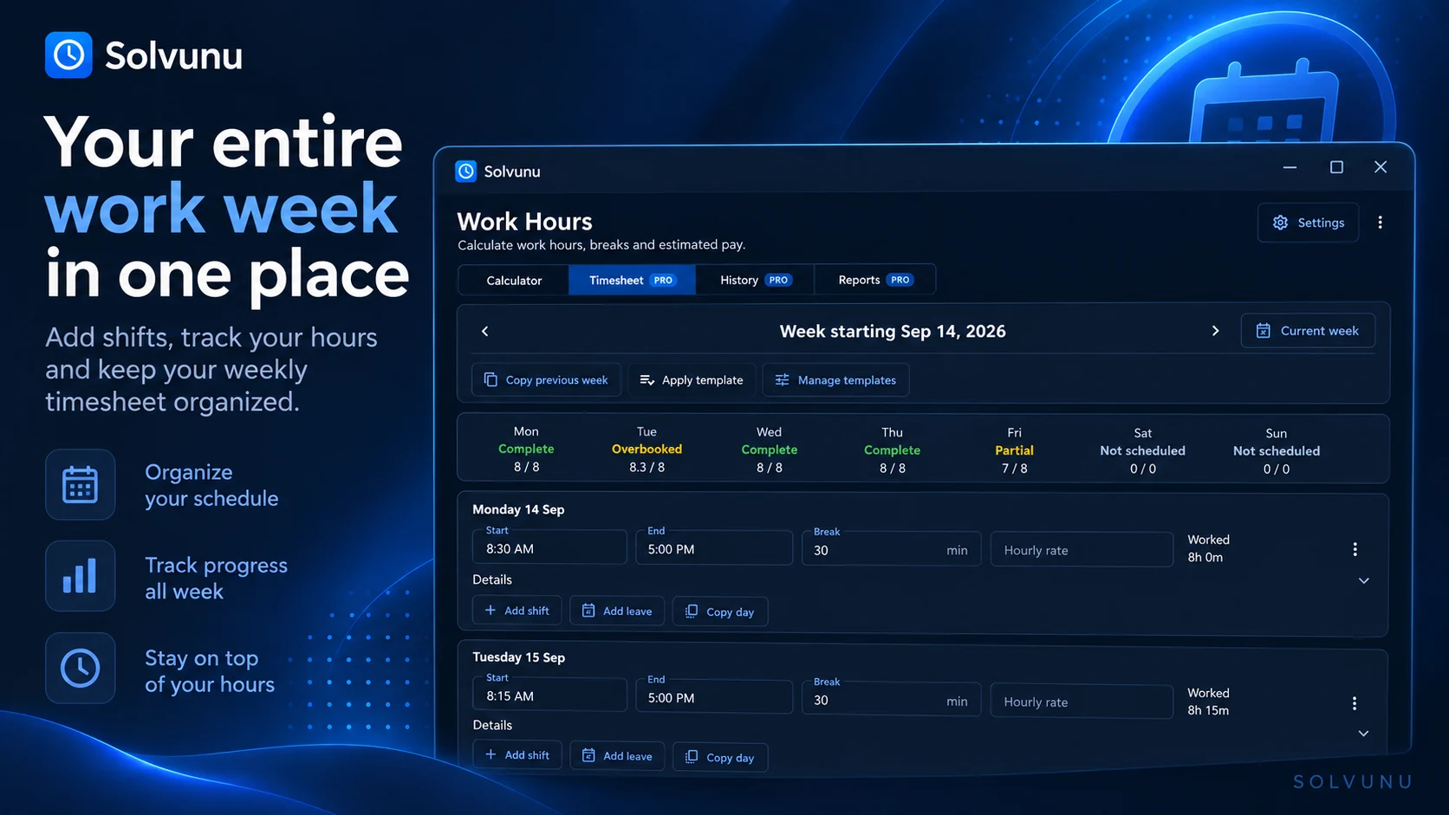1449x815 pixels.
Task: Open the History PRO tab
Action: (755, 281)
